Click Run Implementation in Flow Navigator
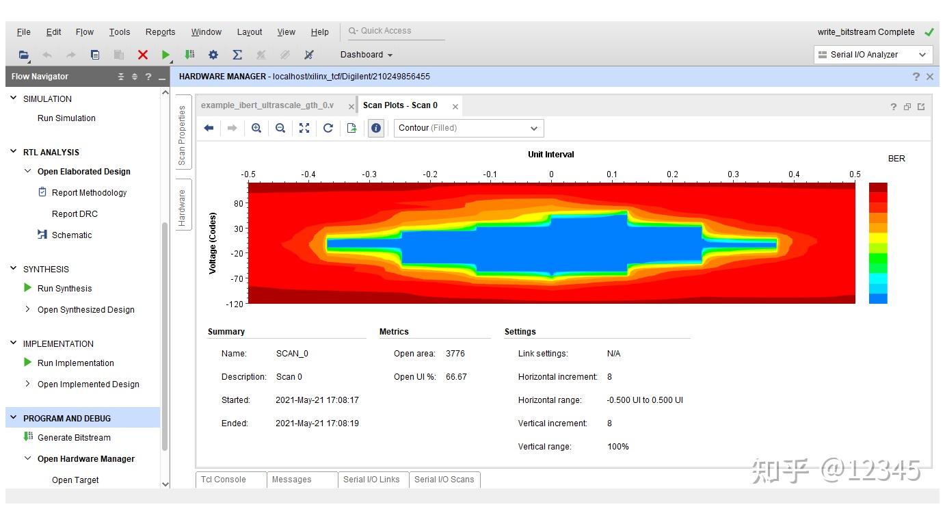The image size is (945, 509). tap(75, 363)
